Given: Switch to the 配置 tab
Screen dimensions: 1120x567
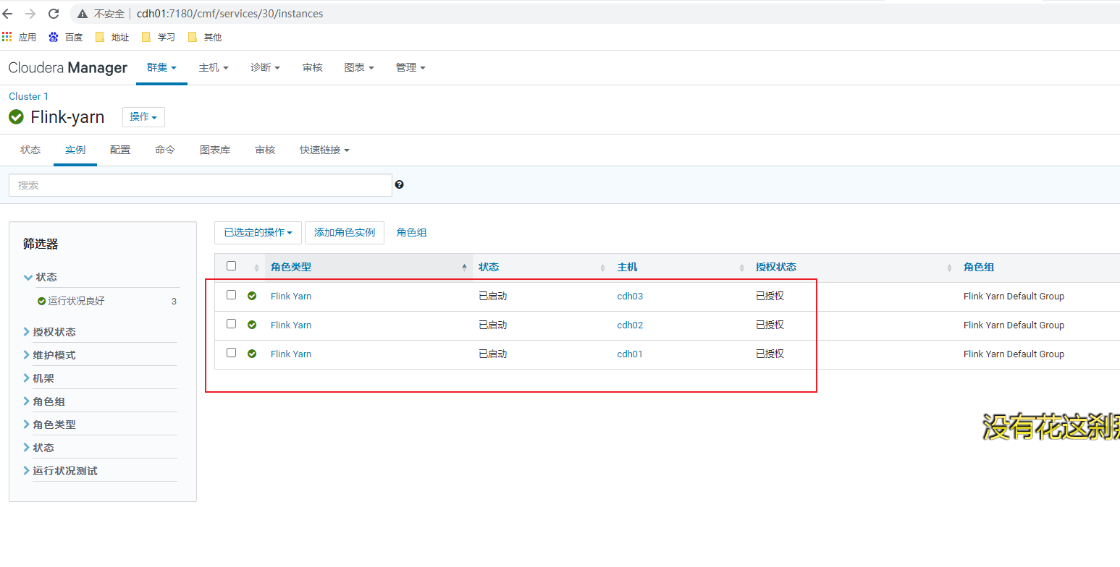Looking at the screenshot, I should [x=119, y=150].
